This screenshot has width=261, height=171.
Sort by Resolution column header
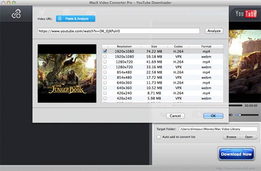point(124,46)
